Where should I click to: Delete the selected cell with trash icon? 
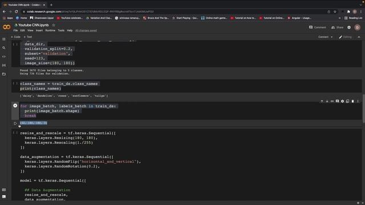pos(352,101)
